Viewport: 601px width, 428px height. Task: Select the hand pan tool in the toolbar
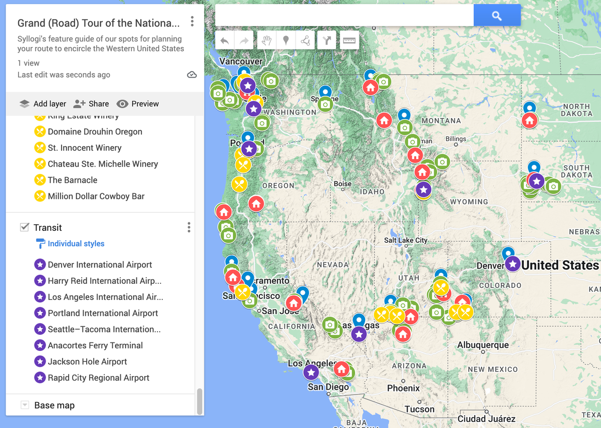(266, 40)
